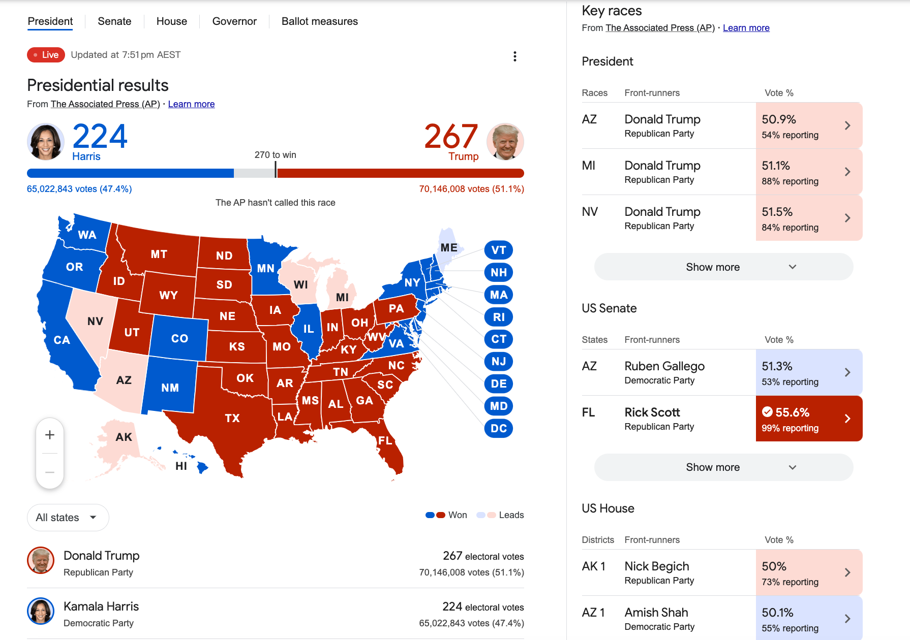Open The Associated Press link under Key races
Image resolution: width=910 pixels, height=640 pixels.
tap(660, 28)
